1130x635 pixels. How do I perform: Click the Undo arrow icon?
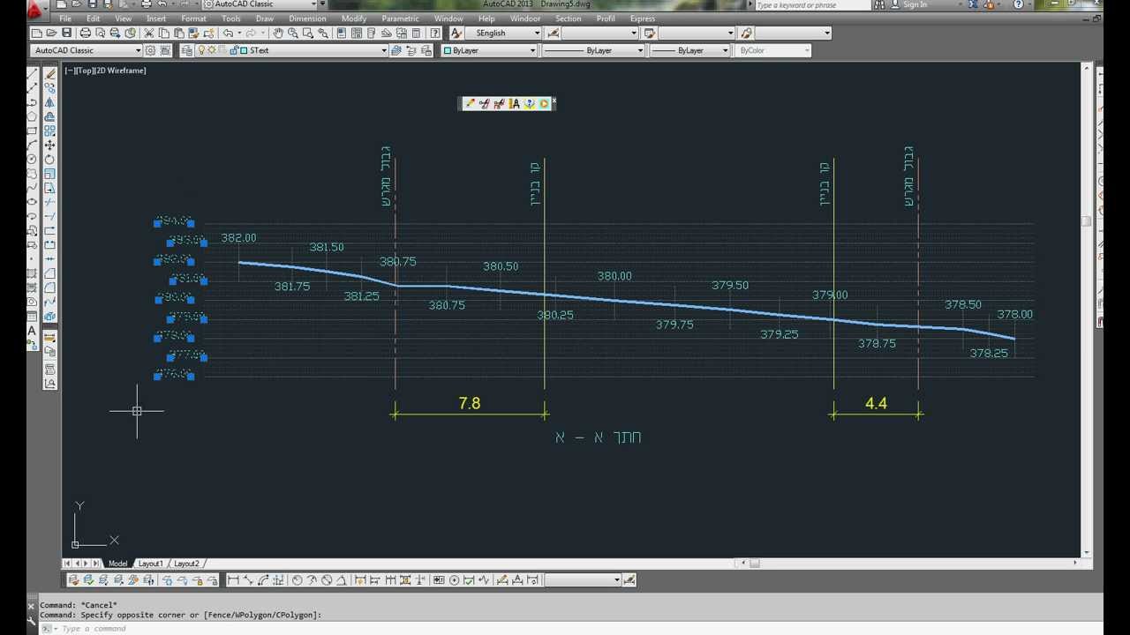(228, 33)
